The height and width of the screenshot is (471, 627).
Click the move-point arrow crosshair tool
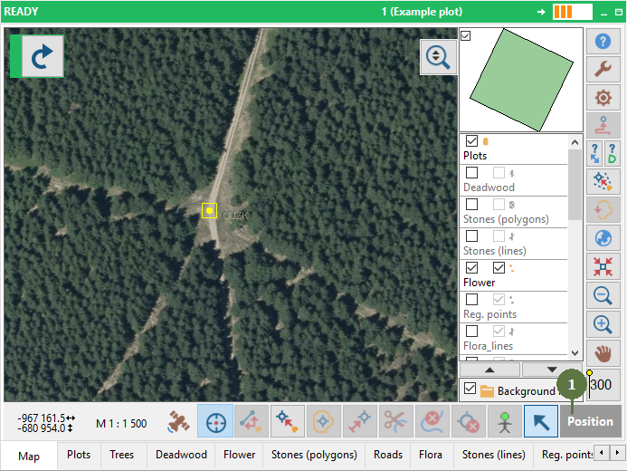(360, 421)
